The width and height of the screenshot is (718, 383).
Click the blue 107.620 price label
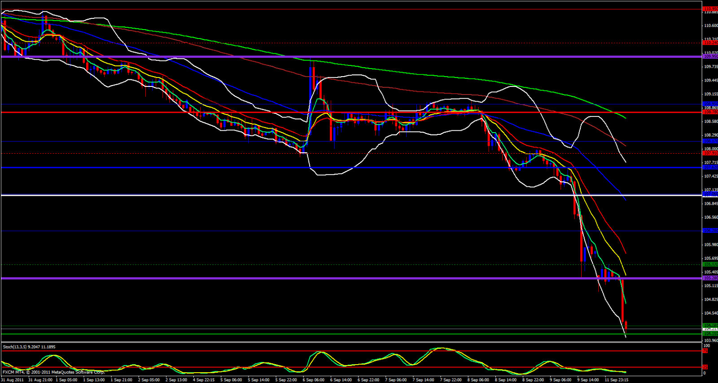click(x=710, y=167)
